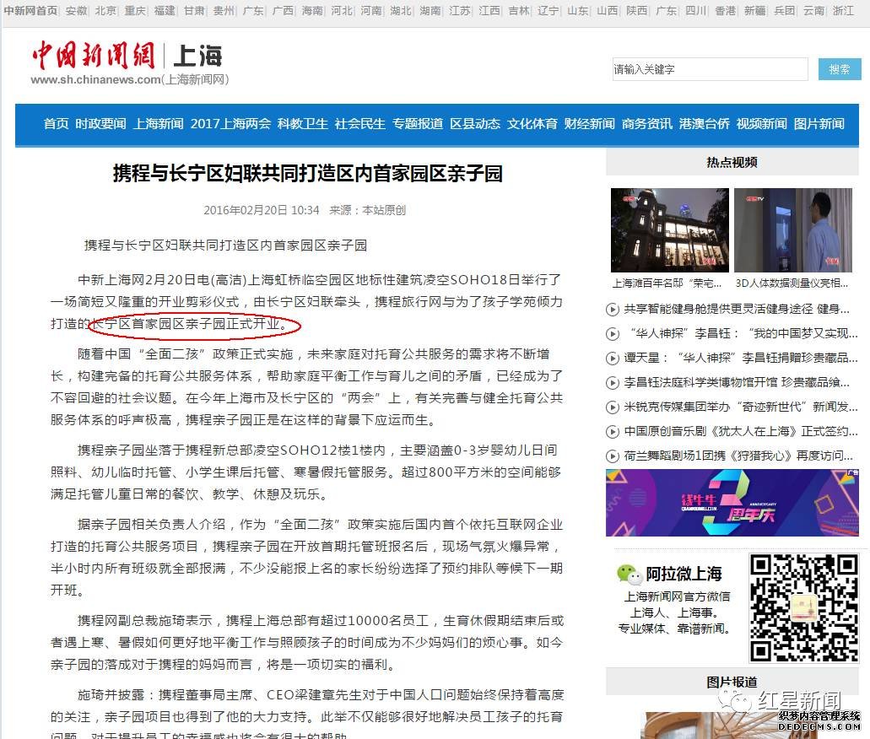Open the 北京 regional link
This screenshot has width=870, height=739.
[x=105, y=10]
